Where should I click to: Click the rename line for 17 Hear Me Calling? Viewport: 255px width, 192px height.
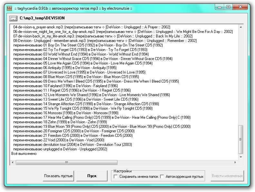pyautogui.click(x=102, y=117)
